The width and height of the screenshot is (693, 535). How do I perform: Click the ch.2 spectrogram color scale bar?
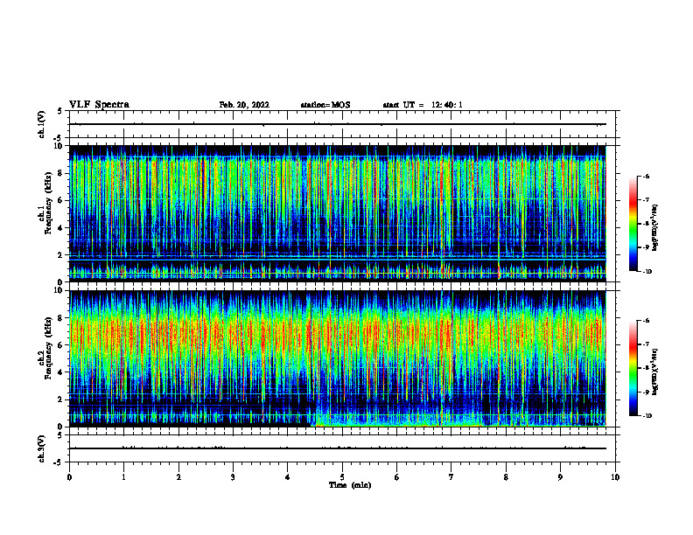pyautogui.click(x=633, y=368)
